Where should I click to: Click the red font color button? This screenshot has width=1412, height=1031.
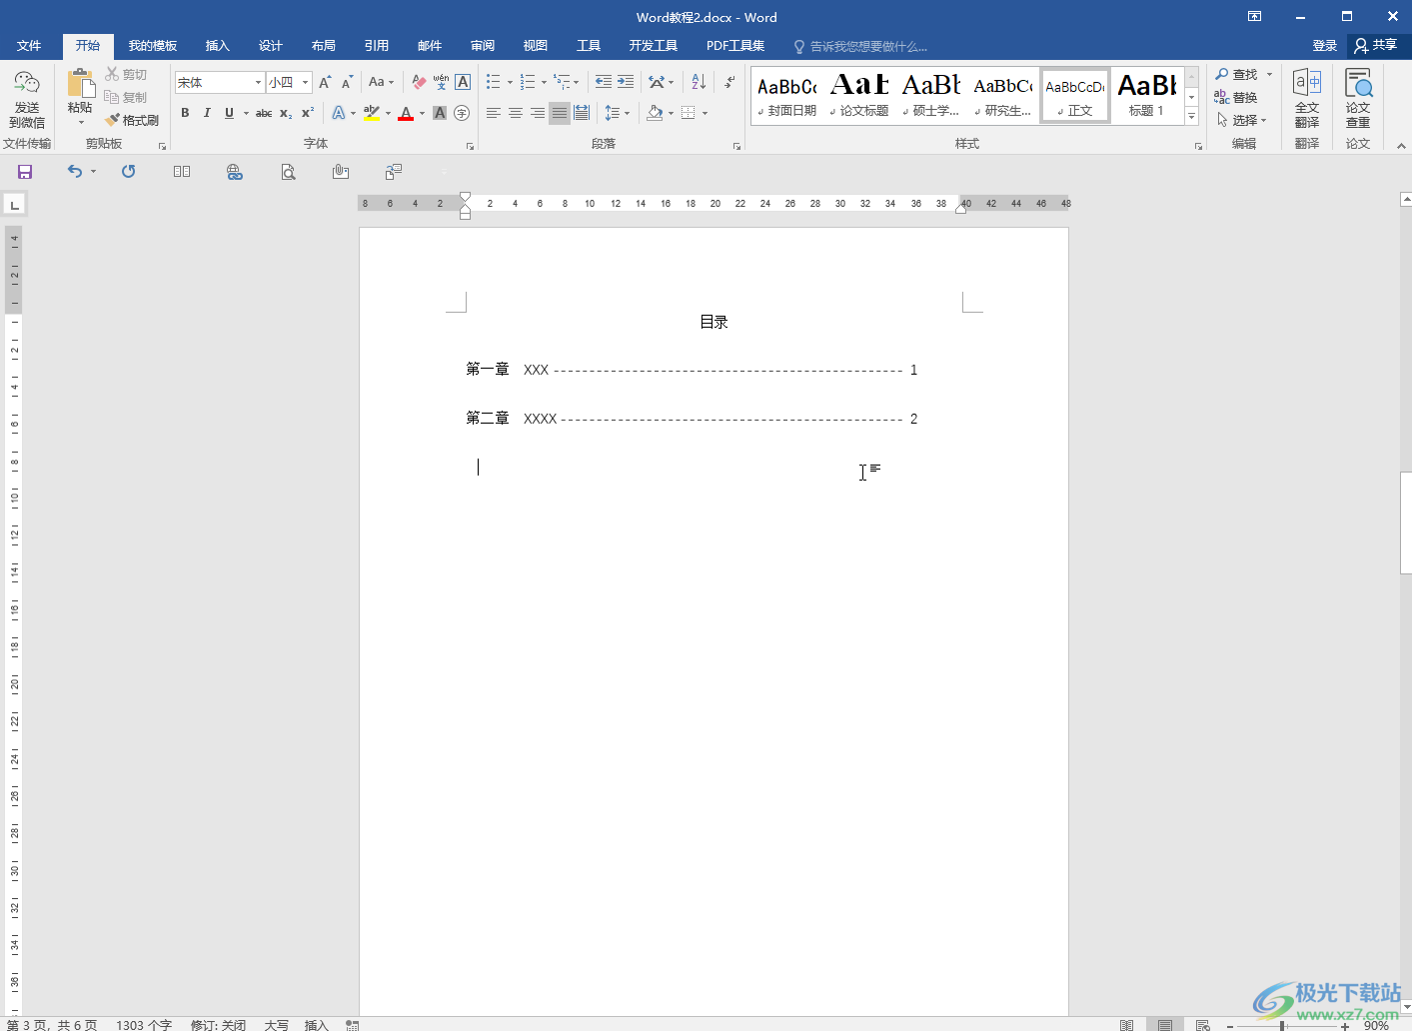tap(406, 113)
